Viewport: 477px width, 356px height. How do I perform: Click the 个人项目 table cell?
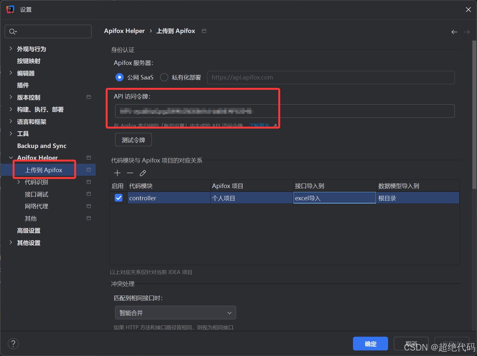(x=252, y=198)
